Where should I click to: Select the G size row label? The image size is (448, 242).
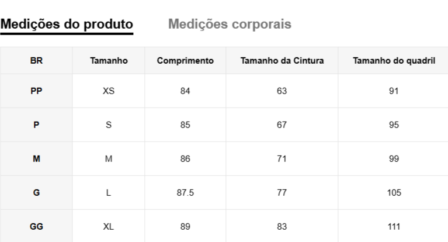(36, 193)
